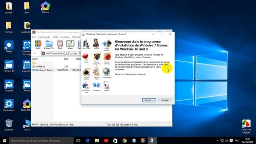Open Microsoft Edge from the taskbar
Image resolution: width=256 pixels, height=144 pixels.
(x=88, y=140)
